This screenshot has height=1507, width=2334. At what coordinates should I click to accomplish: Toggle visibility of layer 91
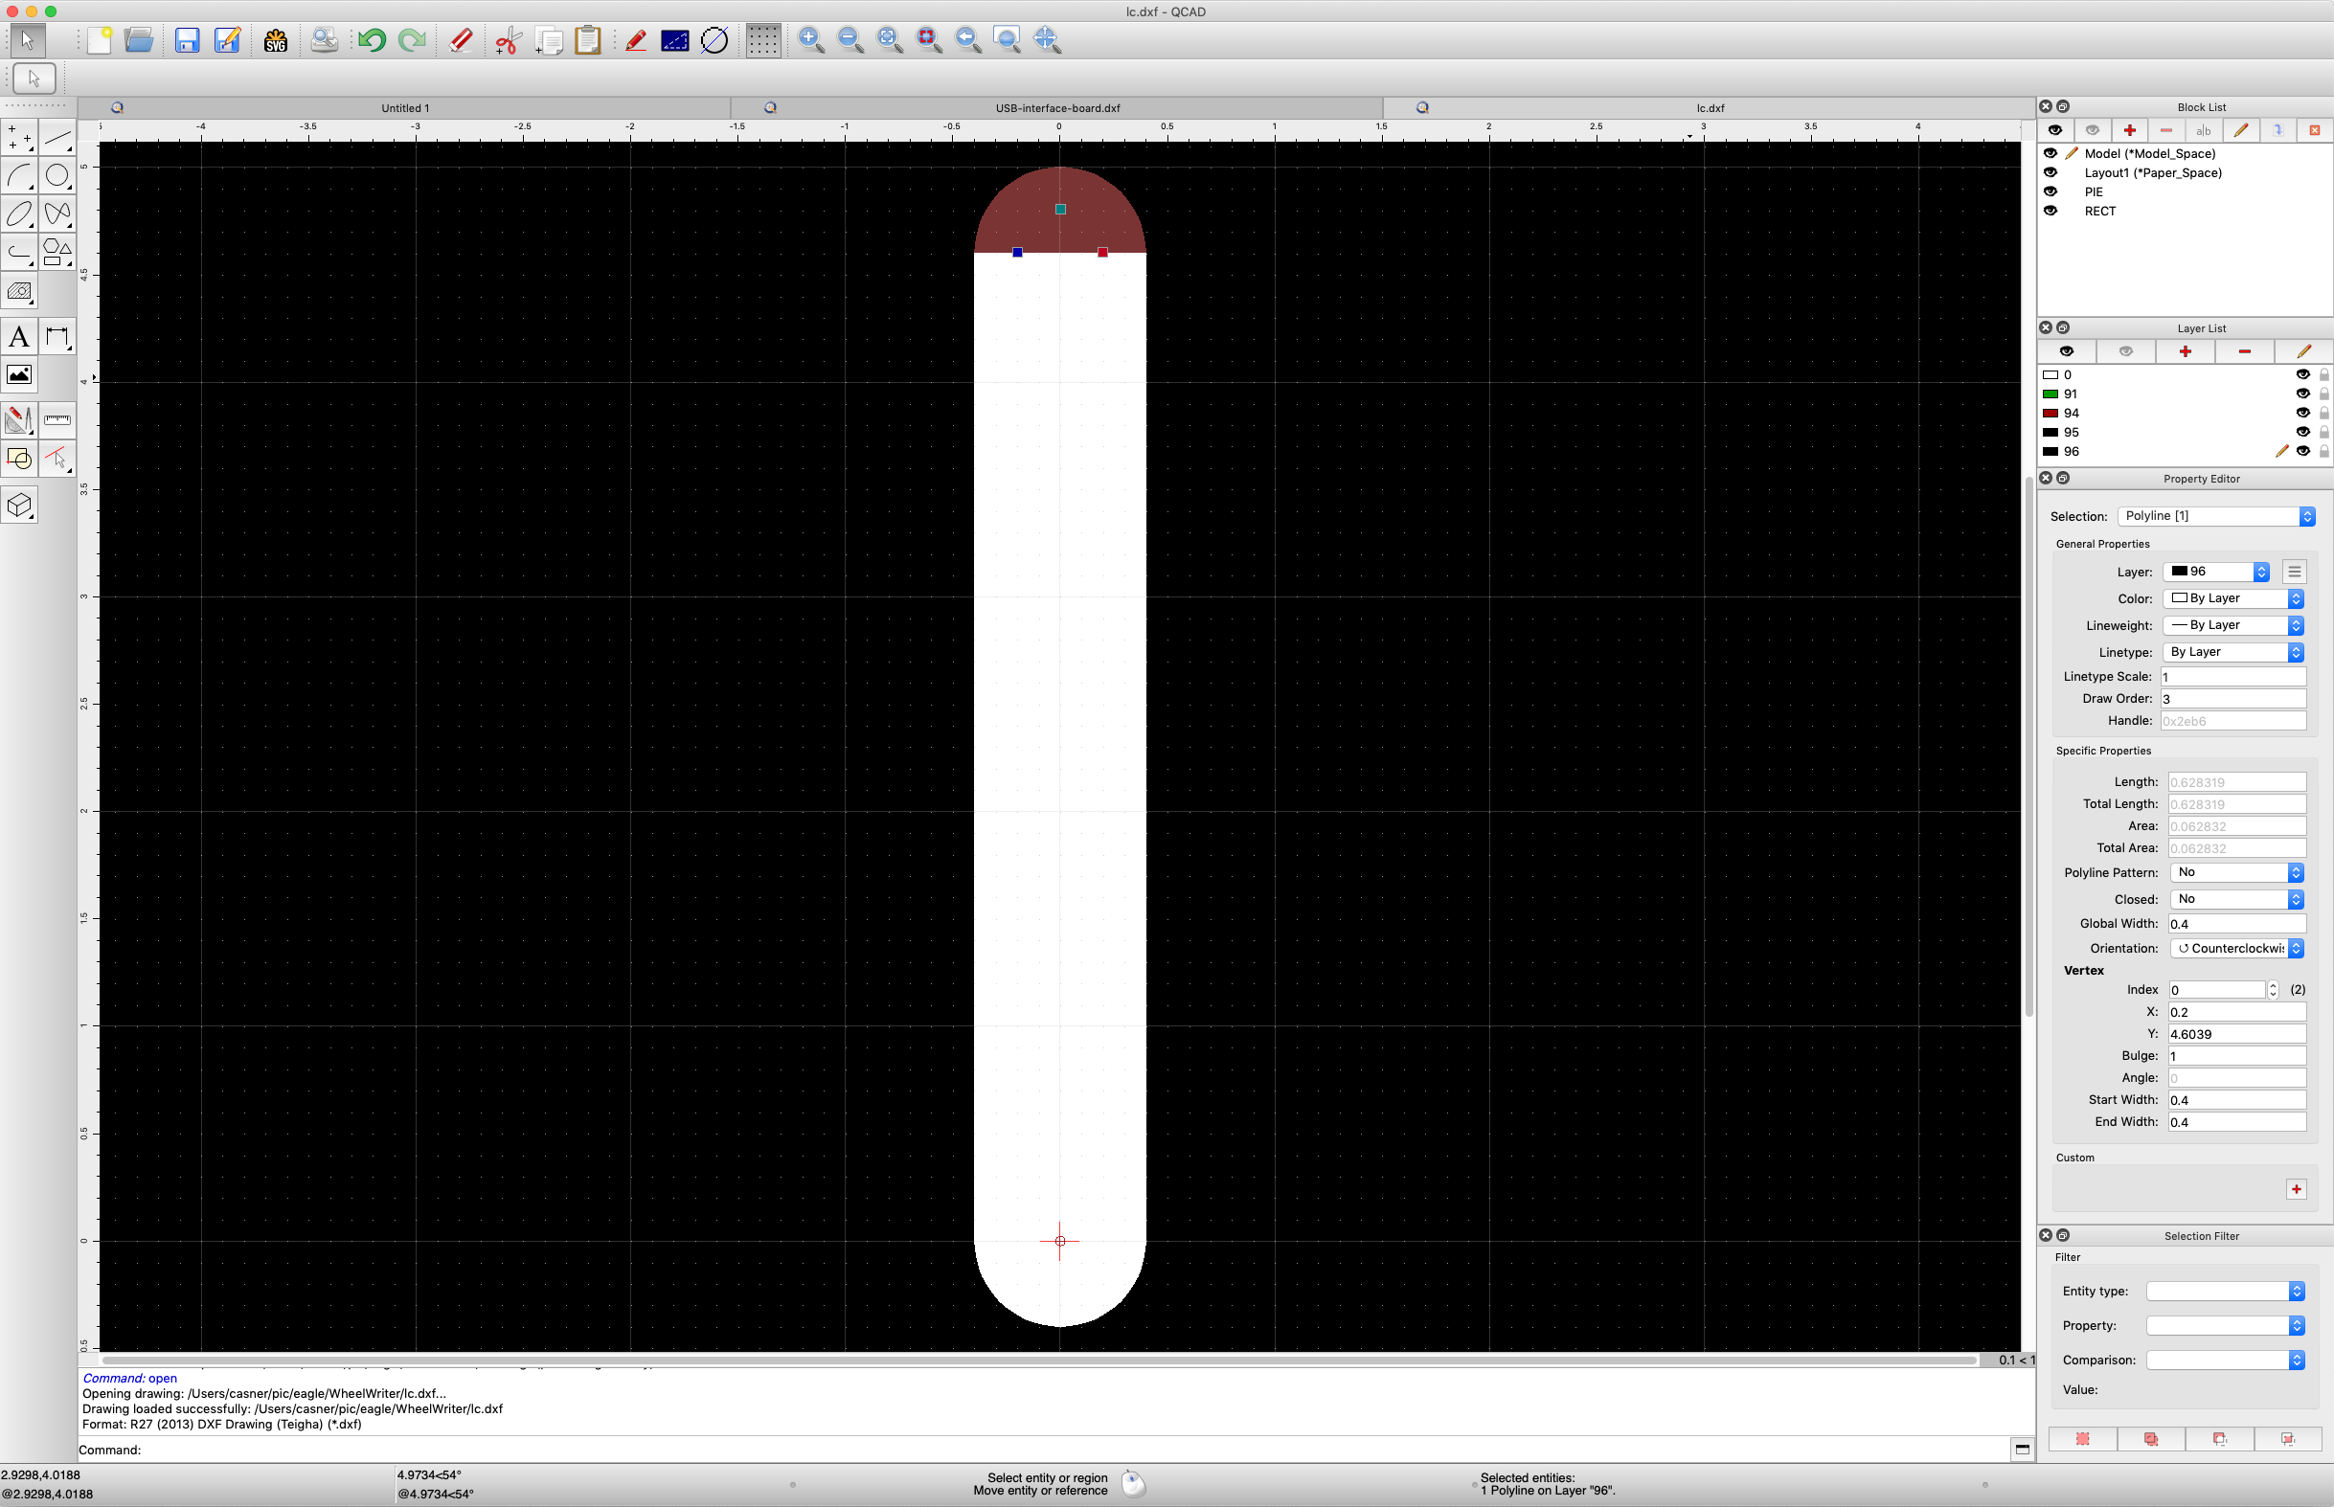point(2302,394)
